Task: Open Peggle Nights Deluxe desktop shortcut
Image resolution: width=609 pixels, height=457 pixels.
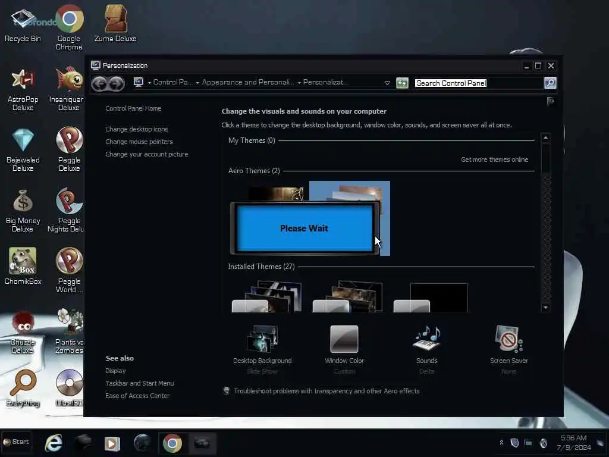Action: click(x=67, y=211)
